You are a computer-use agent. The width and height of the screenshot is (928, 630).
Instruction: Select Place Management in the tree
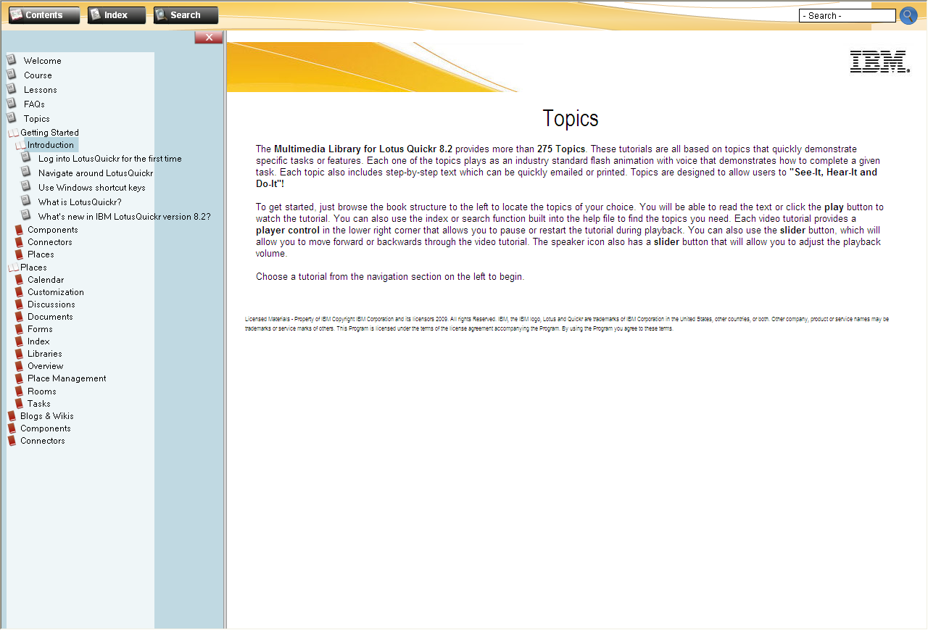pyautogui.click(x=67, y=378)
